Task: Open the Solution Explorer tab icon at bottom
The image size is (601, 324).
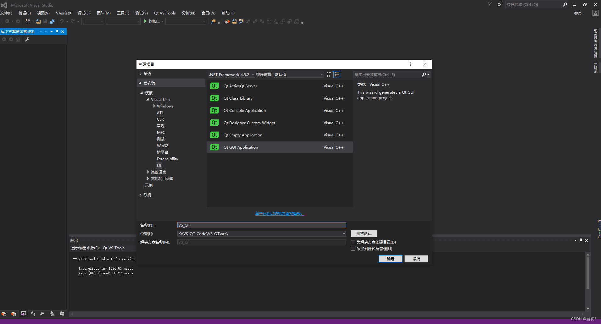Action: [x=23, y=314]
